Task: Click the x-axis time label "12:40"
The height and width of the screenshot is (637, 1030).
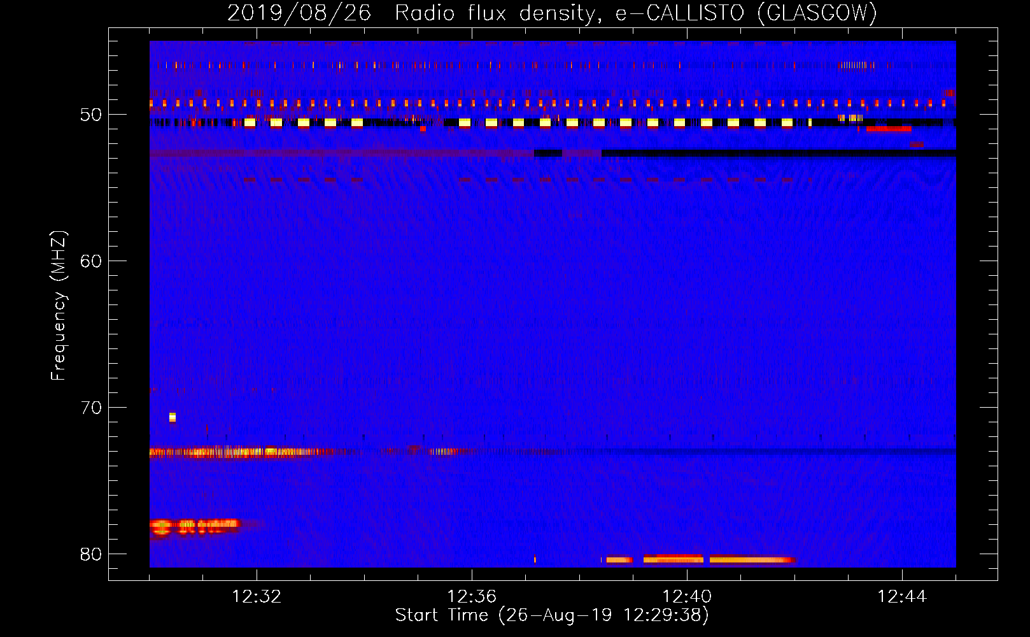Action: point(687,596)
